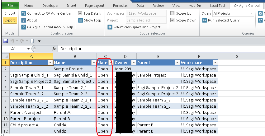Click the New document icon in quick access toolbar
This screenshot has width=265, height=136.
click(32, 41)
